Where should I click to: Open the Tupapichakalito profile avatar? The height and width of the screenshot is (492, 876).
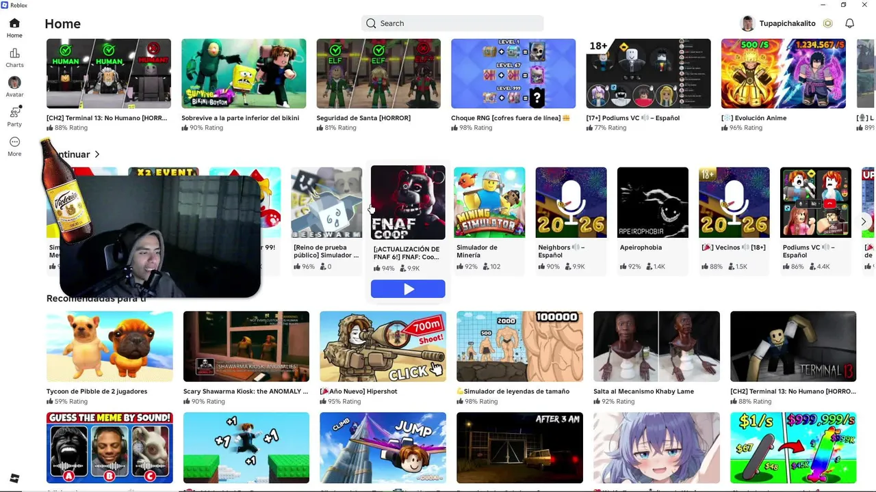pos(747,23)
